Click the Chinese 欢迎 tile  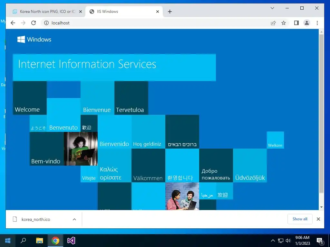[225, 191]
